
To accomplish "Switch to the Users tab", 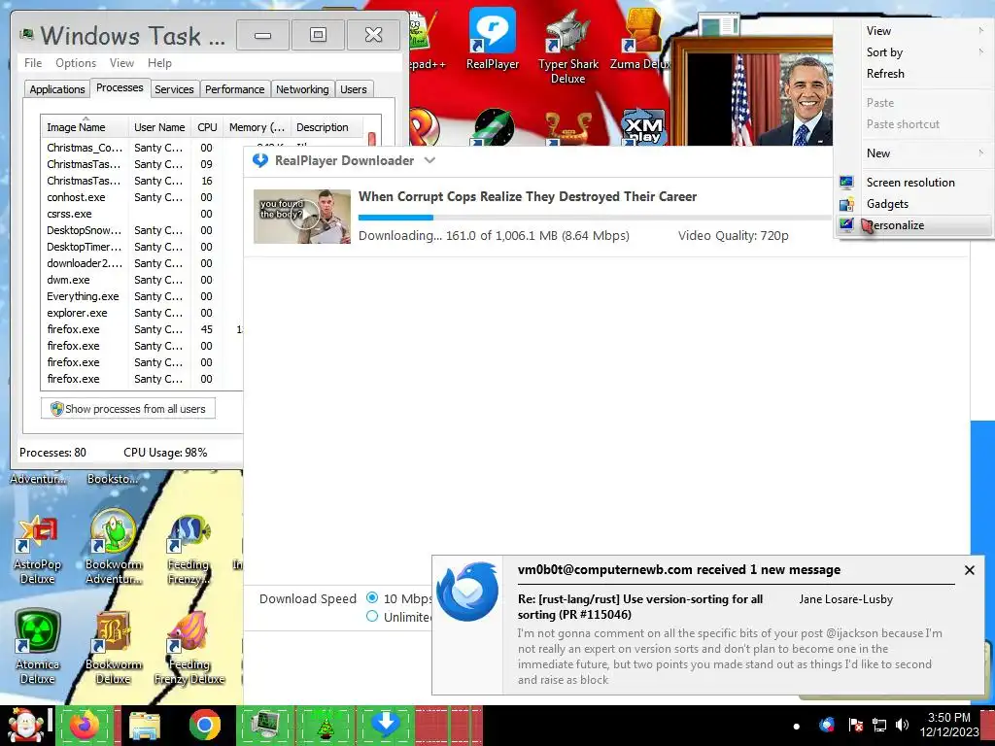I will pos(354,89).
